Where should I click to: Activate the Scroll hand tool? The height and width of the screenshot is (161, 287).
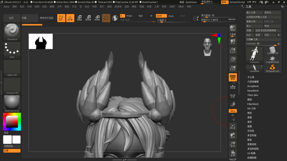233,42
